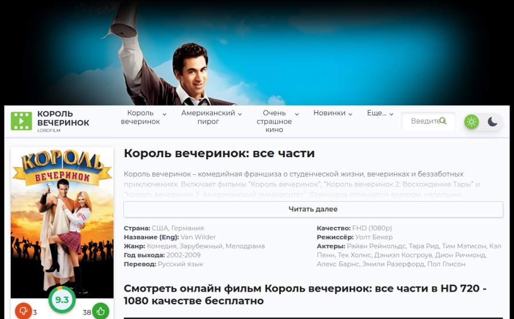Image resolution: width=514 pixels, height=319 pixels.
Task: Switch to light theme with sun icon
Action: pyautogui.click(x=471, y=122)
